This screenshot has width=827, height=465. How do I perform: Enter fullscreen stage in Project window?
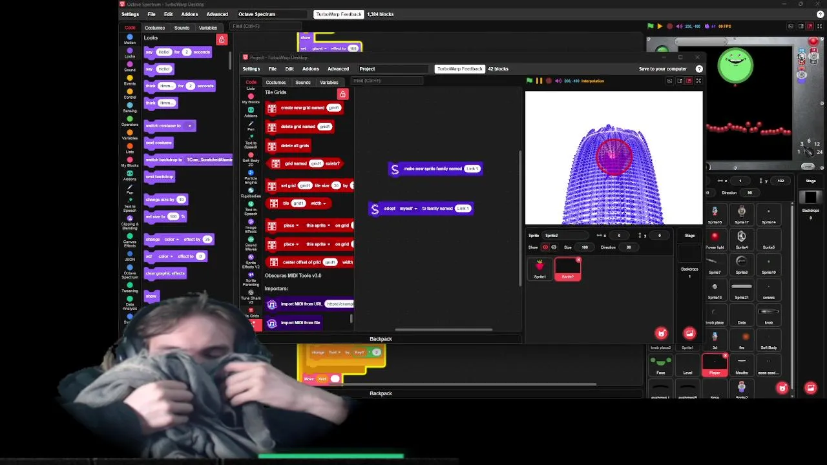(698, 81)
